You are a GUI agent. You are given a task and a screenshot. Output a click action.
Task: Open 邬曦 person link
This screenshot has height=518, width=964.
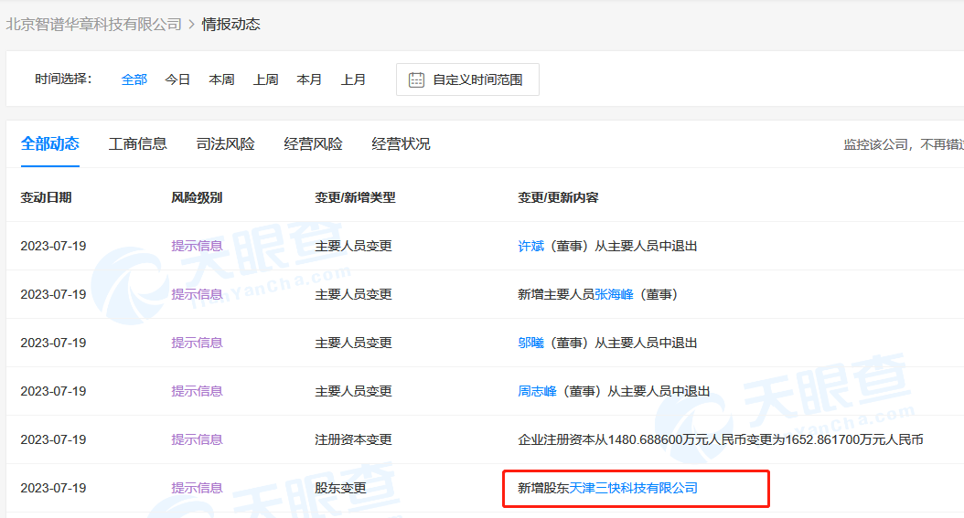[x=530, y=344]
